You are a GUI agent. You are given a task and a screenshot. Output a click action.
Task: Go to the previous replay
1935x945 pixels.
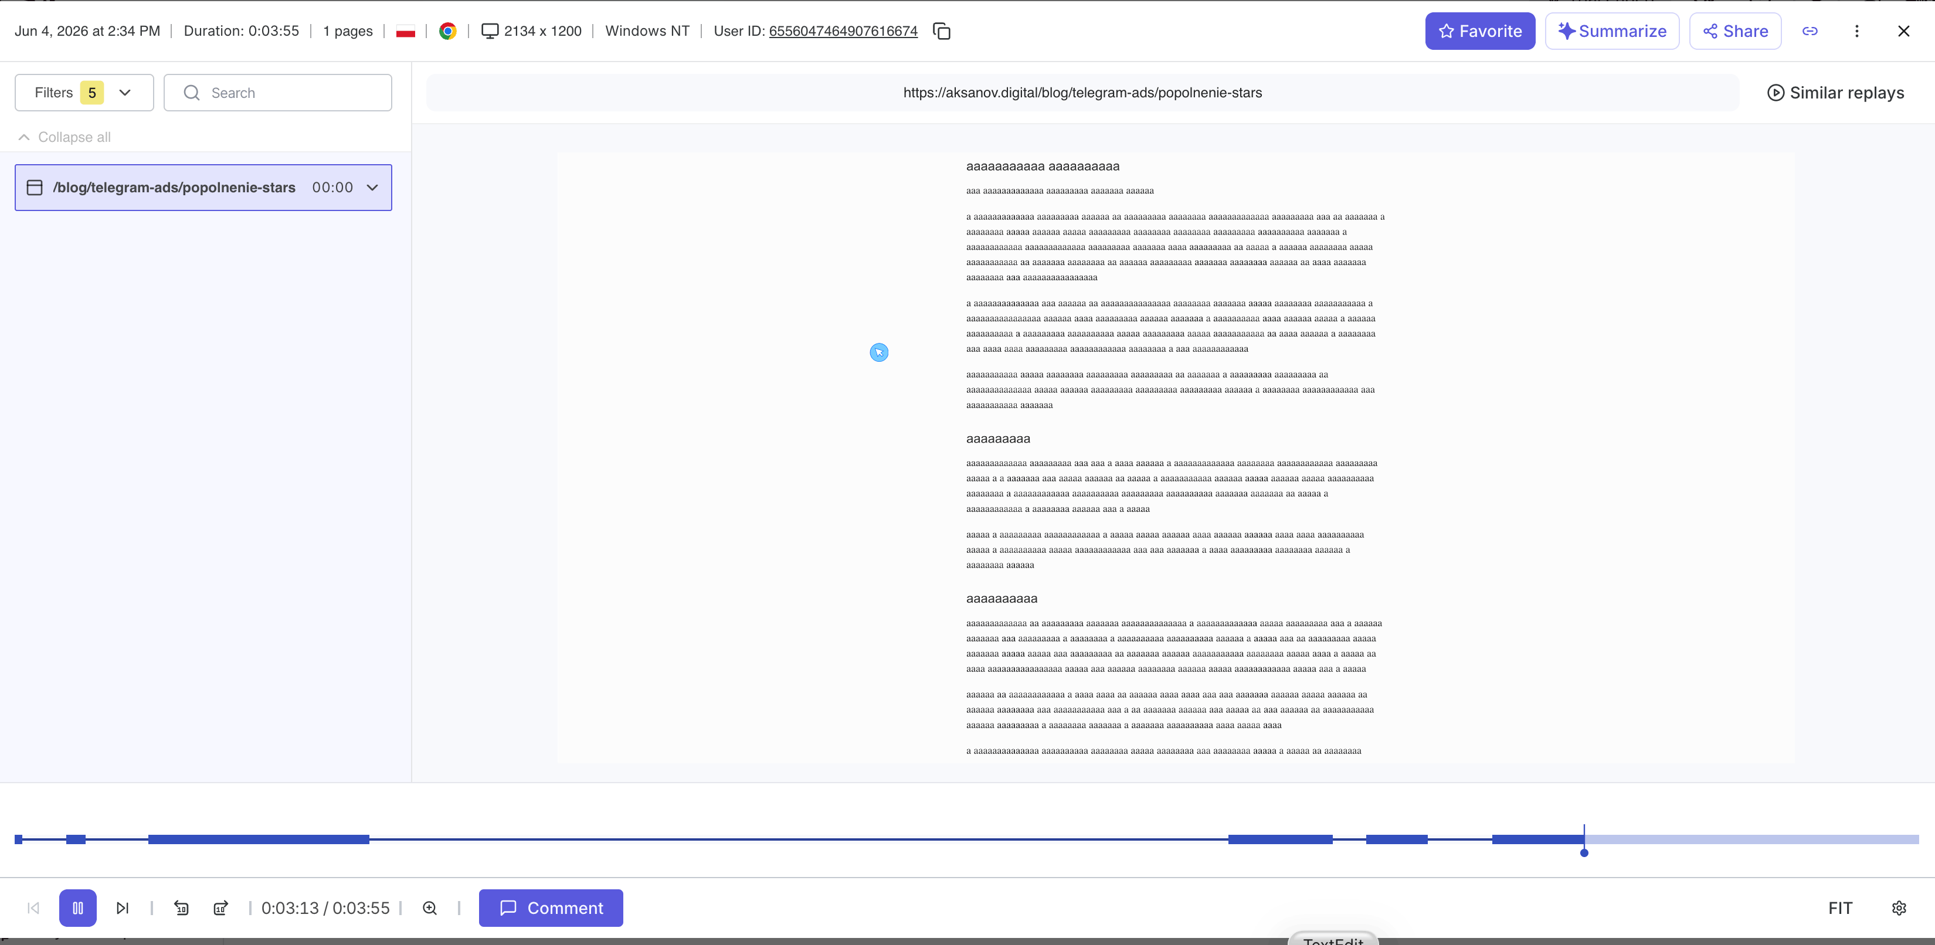33,907
